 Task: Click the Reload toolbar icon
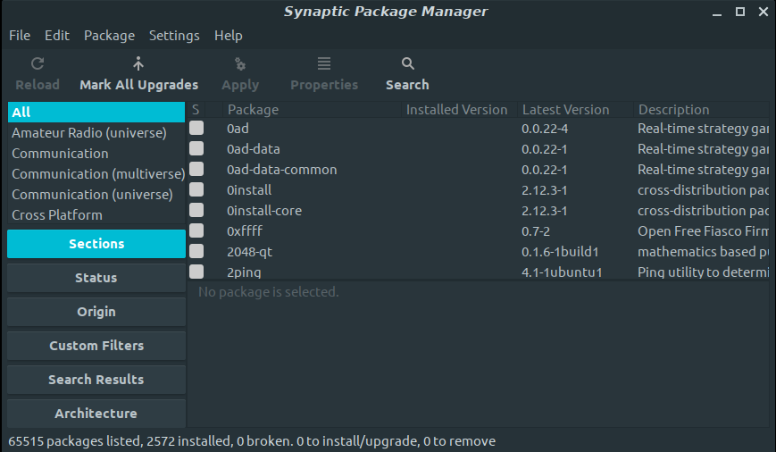click(x=38, y=64)
